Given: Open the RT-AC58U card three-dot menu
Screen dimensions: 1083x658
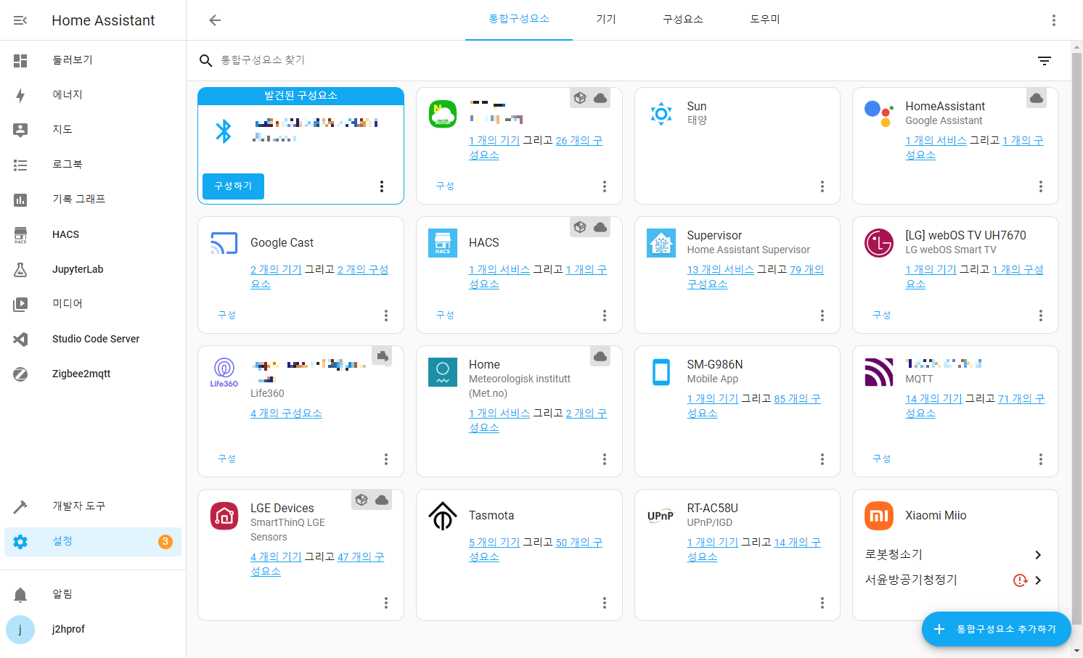Looking at the screenshot, I should point(822,603).
